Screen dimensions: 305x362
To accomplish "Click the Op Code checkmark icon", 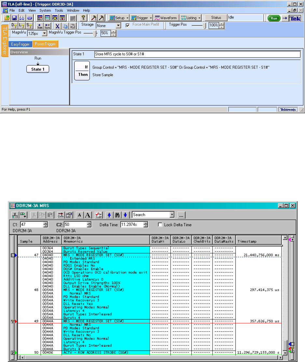I will point(99,215).
